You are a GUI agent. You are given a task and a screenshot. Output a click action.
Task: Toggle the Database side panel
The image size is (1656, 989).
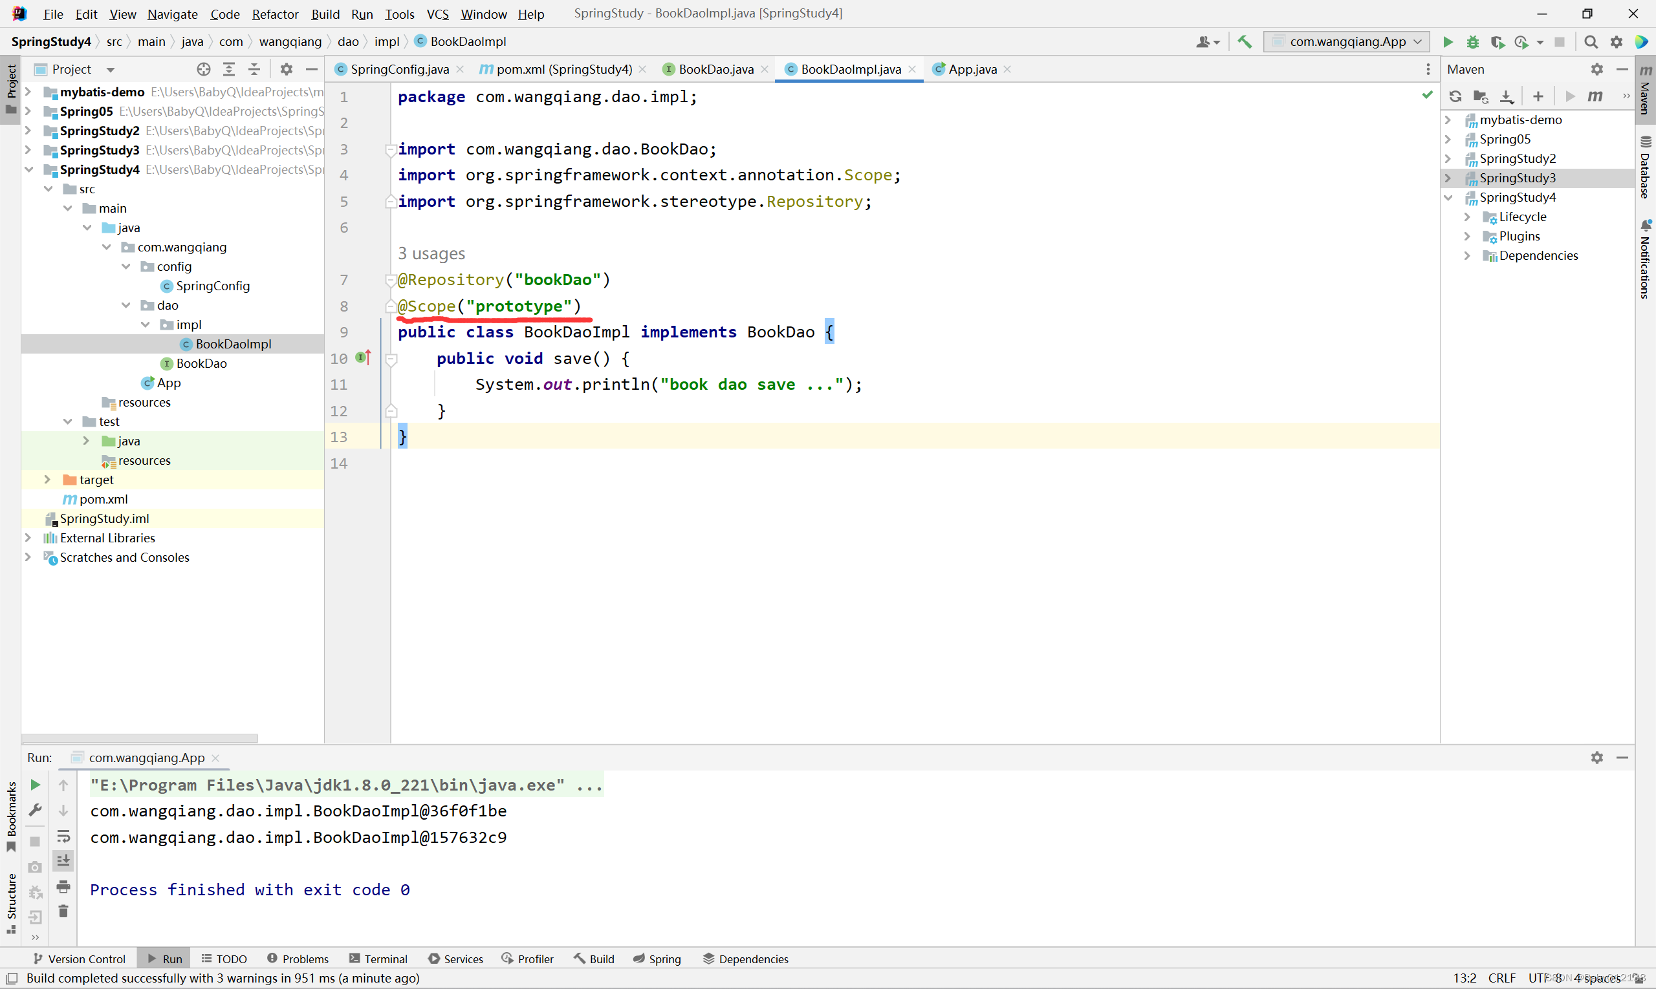pos(1646,168)
